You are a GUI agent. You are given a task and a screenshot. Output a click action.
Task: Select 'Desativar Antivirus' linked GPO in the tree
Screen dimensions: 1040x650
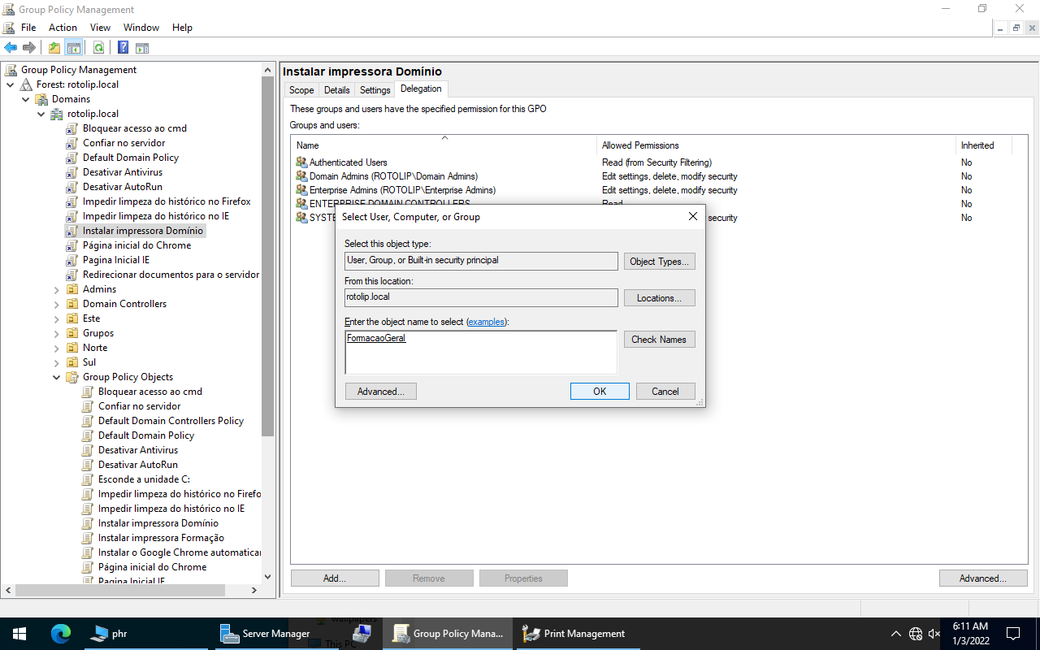tap(122, 172)
